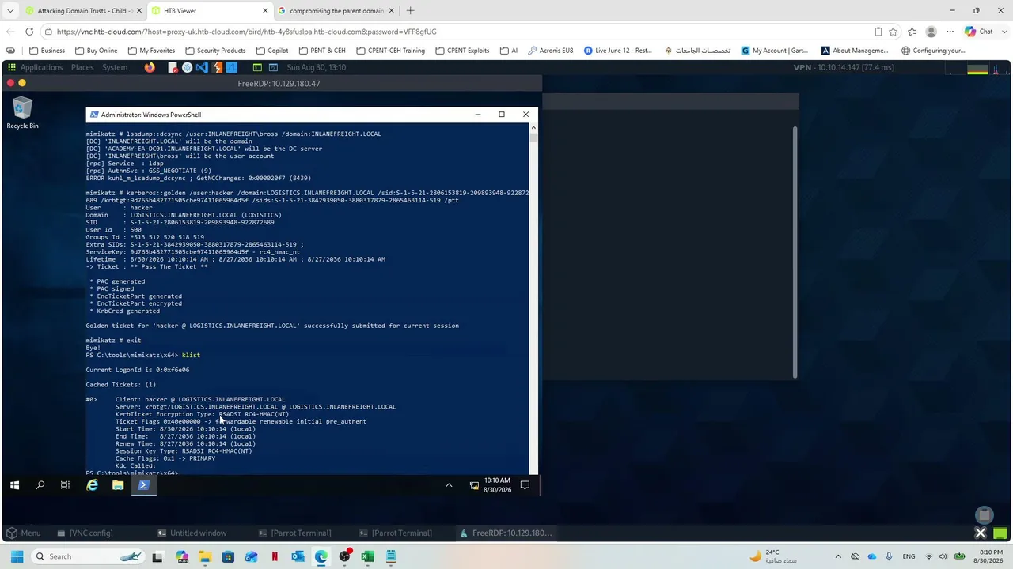This screenshot has width=1013, height=569.
Task: Add this page to favorites star
Action: 893,32
